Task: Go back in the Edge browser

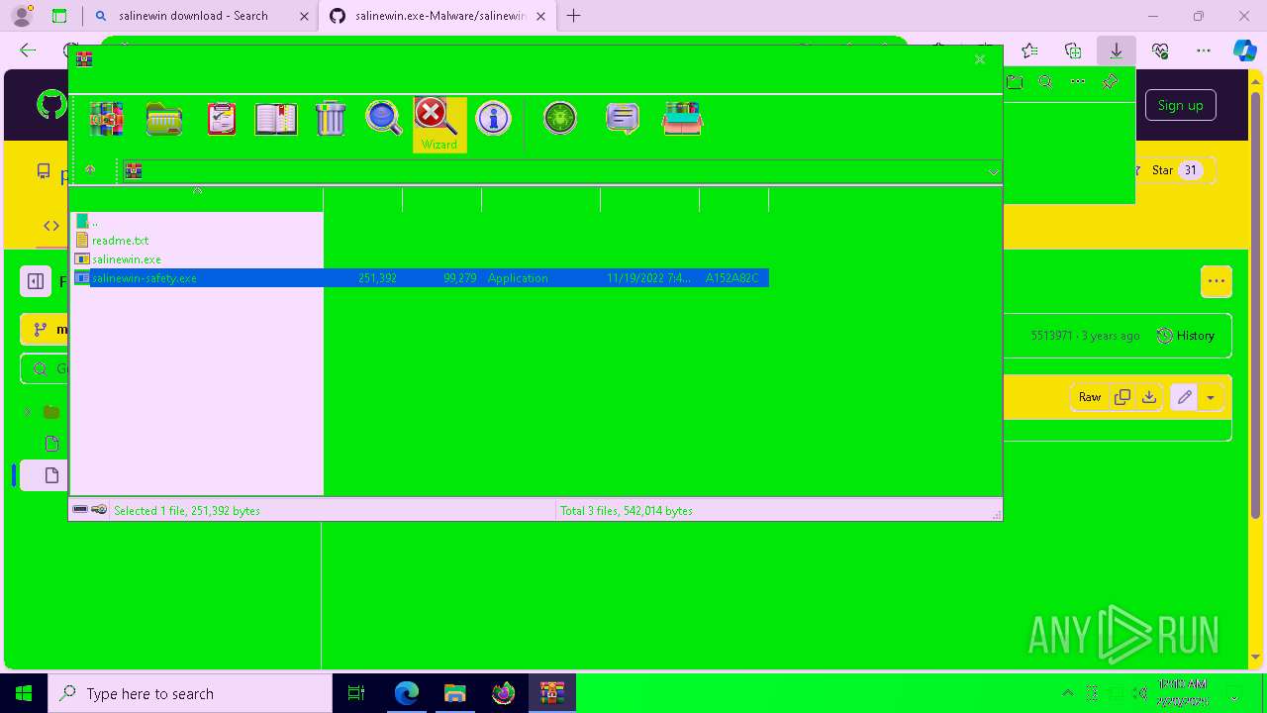Action: pos(28,51)
